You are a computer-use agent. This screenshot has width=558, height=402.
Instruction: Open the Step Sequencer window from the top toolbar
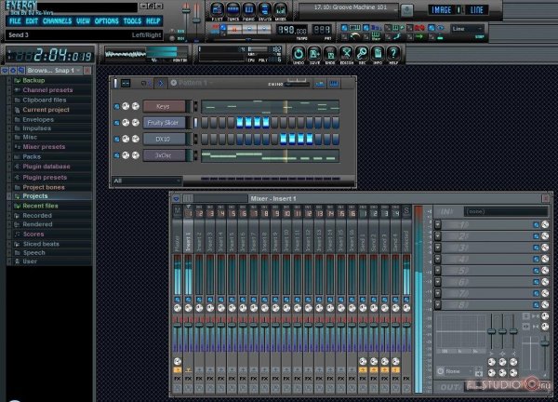(233, 9)
